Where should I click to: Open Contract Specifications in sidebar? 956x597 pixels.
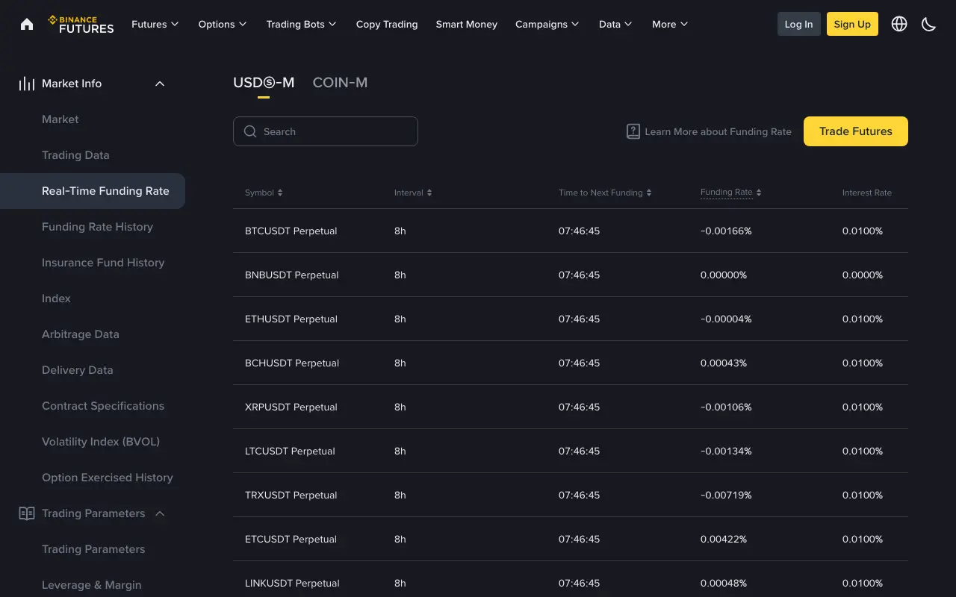pyautogui.click(x=103, y=406)
